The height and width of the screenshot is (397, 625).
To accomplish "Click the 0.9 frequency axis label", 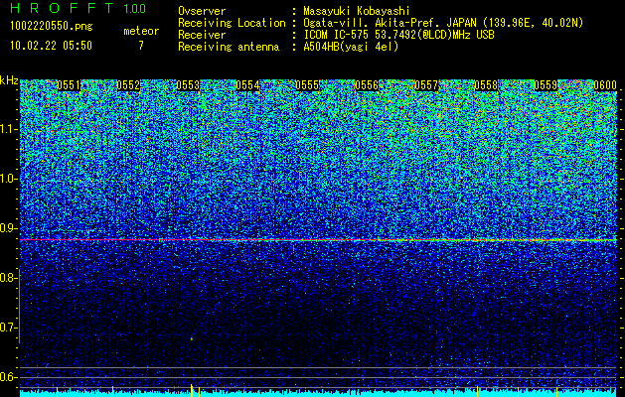I will tap(7, 228).
